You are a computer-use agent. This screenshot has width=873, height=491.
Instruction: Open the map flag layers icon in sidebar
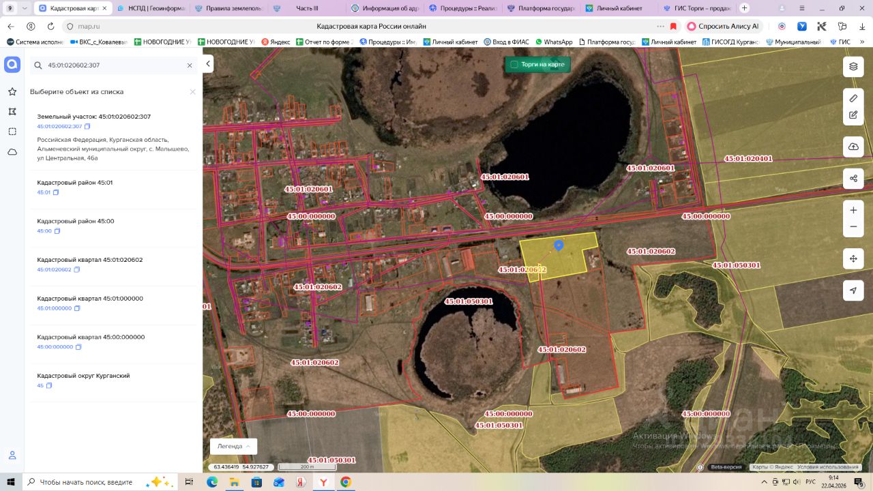(12, 111)
